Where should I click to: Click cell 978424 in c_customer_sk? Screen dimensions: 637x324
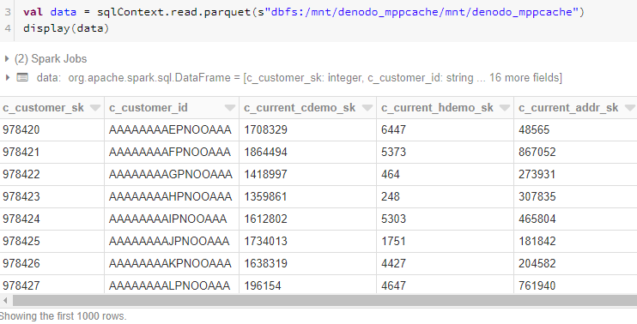click(x=21, y=219)
